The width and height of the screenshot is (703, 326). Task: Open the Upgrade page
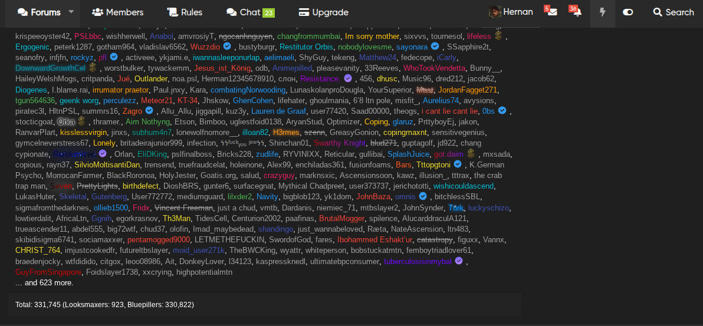point(323,12)
